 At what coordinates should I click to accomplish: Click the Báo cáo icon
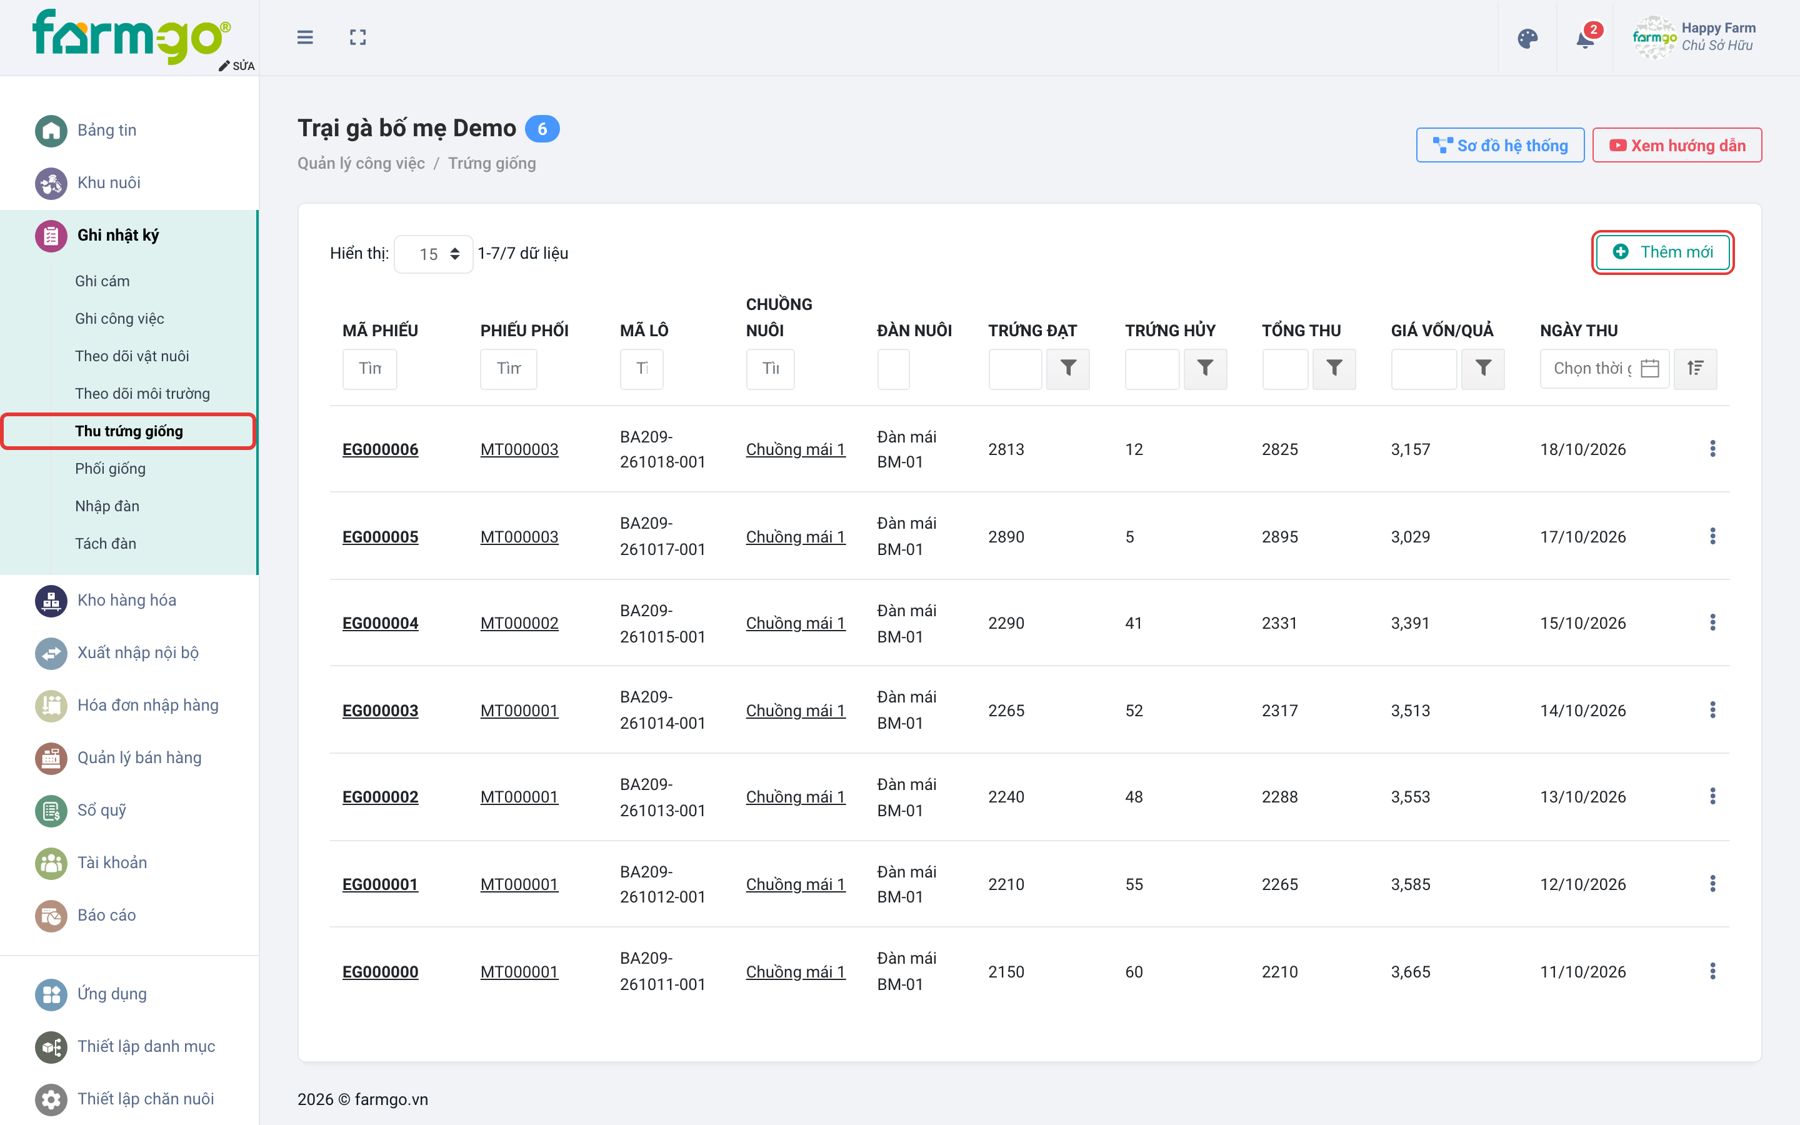pyautogui.click(x=51, y=915)
